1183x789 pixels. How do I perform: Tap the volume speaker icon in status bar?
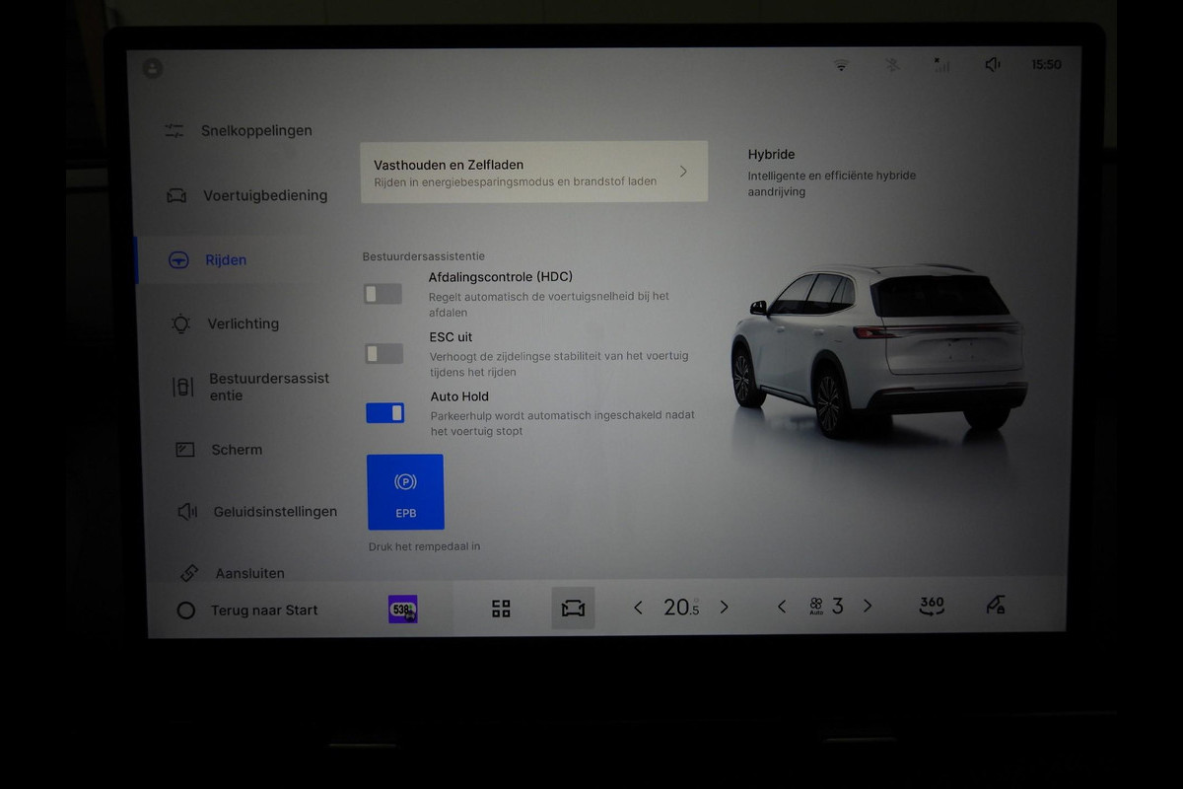pyautogui.click(x=992, y=65)
